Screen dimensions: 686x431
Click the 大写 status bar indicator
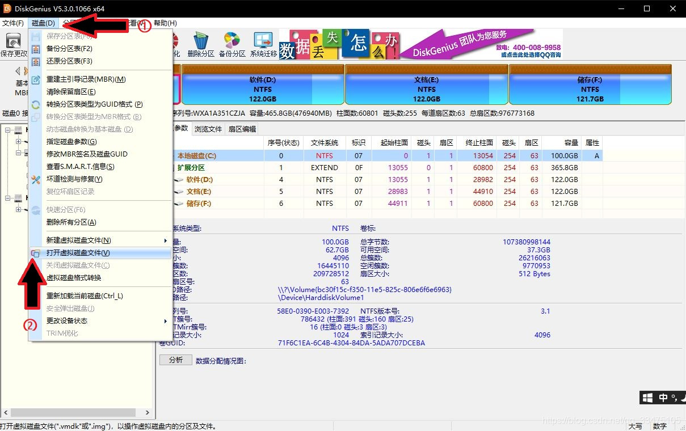(636, 426)
